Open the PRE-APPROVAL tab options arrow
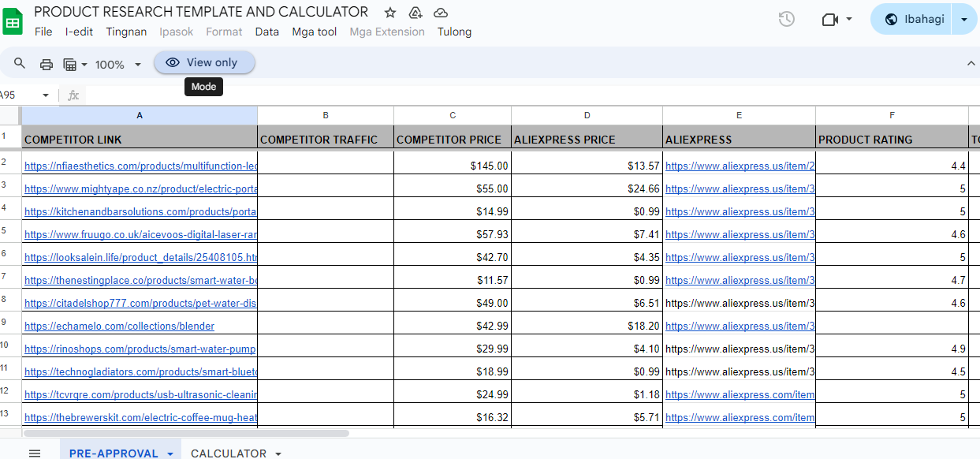980x459 pixels. pos(170,453)
